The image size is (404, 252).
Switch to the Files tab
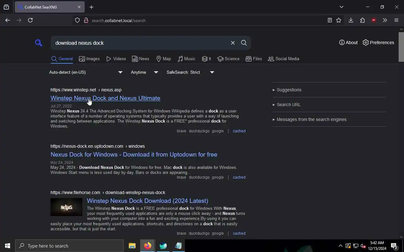(253, 59)
